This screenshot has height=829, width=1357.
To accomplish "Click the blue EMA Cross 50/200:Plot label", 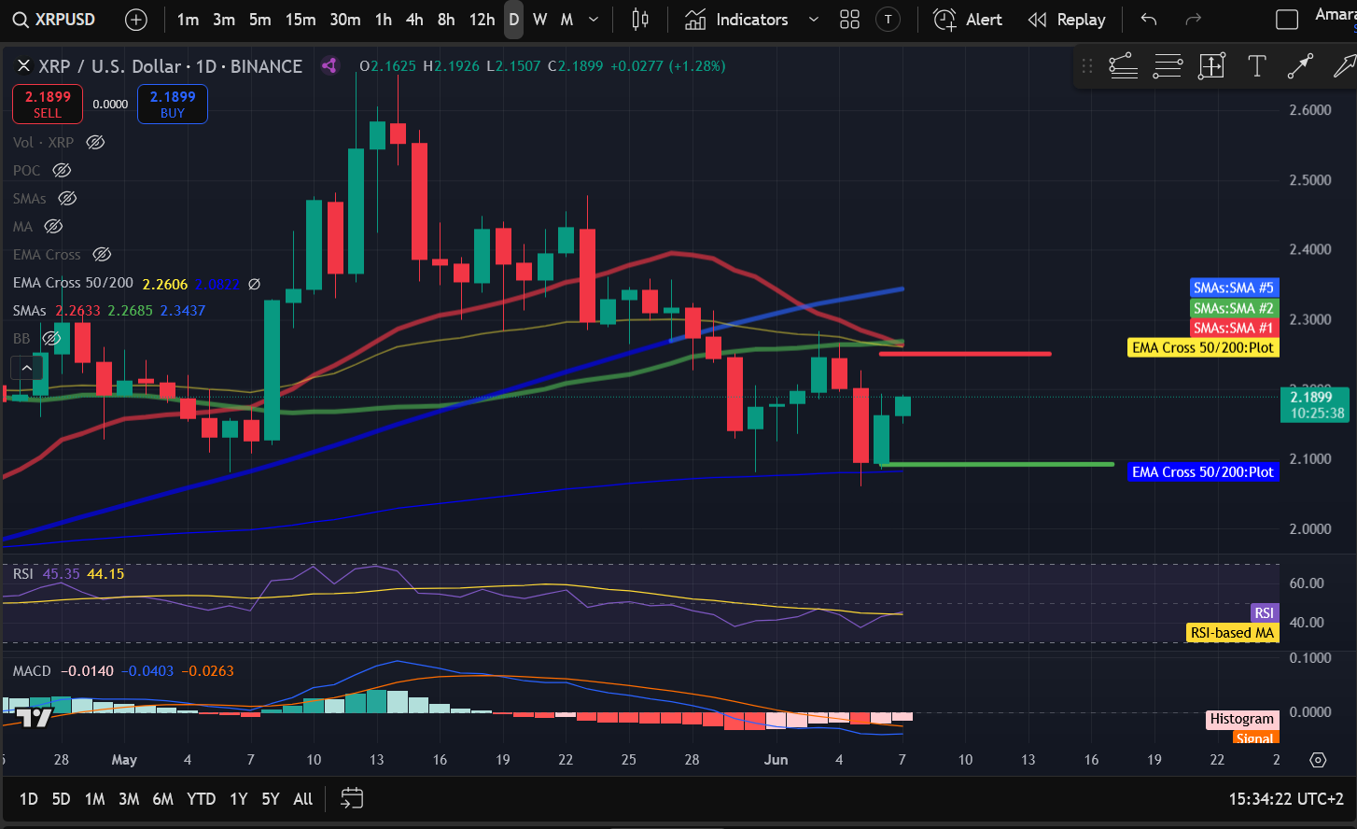I will 1202,472.
